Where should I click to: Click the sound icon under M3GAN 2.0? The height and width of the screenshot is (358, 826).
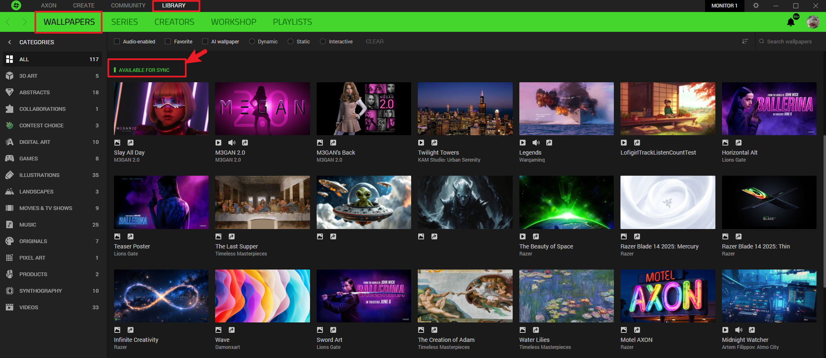point(232,143)
